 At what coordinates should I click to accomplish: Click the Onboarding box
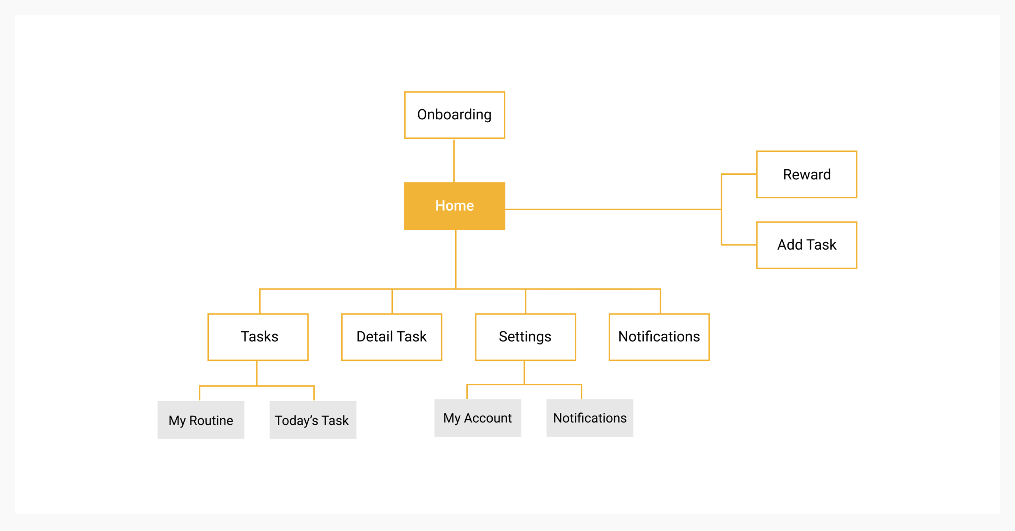tap(454, 115)
